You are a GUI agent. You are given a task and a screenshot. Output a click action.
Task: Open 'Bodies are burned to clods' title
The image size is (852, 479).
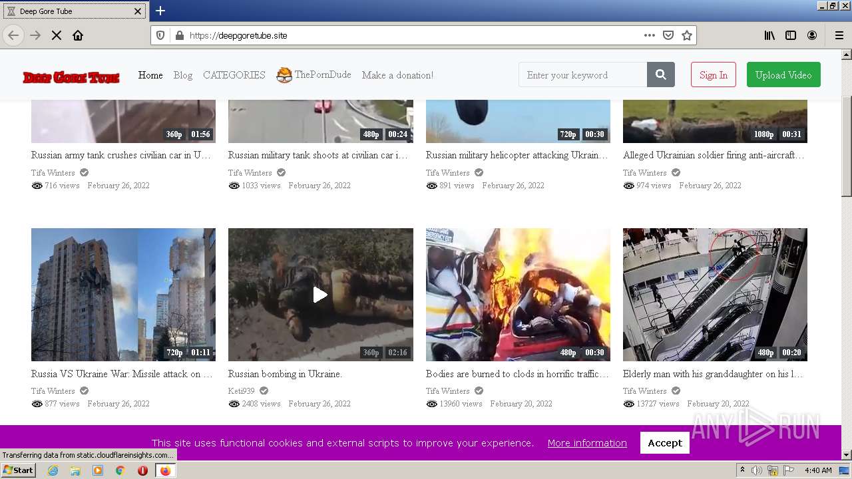(517, 374)
